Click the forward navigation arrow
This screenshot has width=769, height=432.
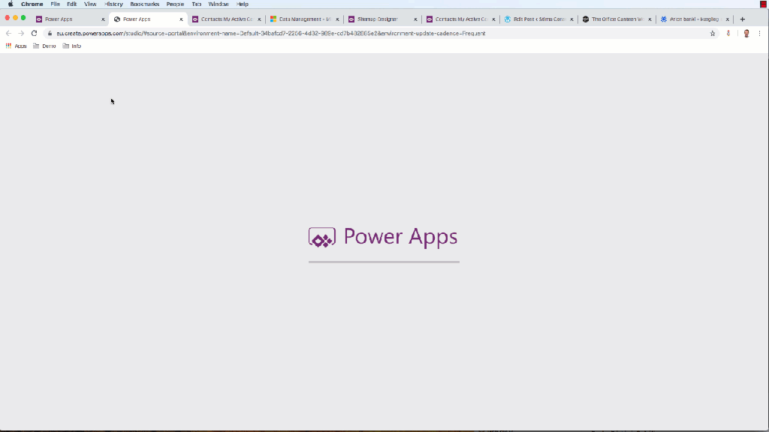pyautogui.click(x=20, y=33)
